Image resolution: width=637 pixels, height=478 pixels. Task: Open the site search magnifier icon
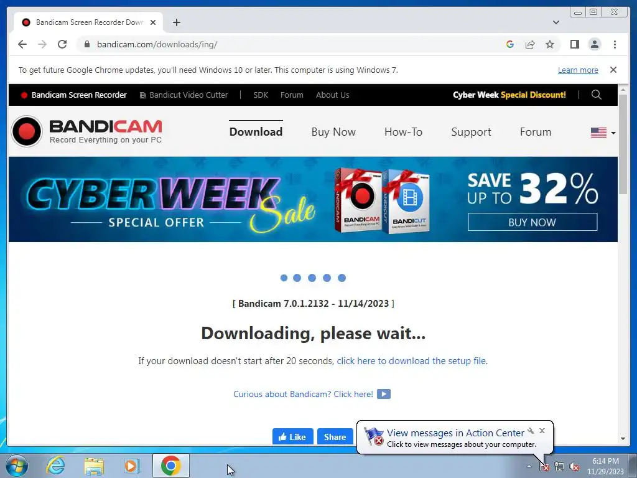(x=596, y=95)
